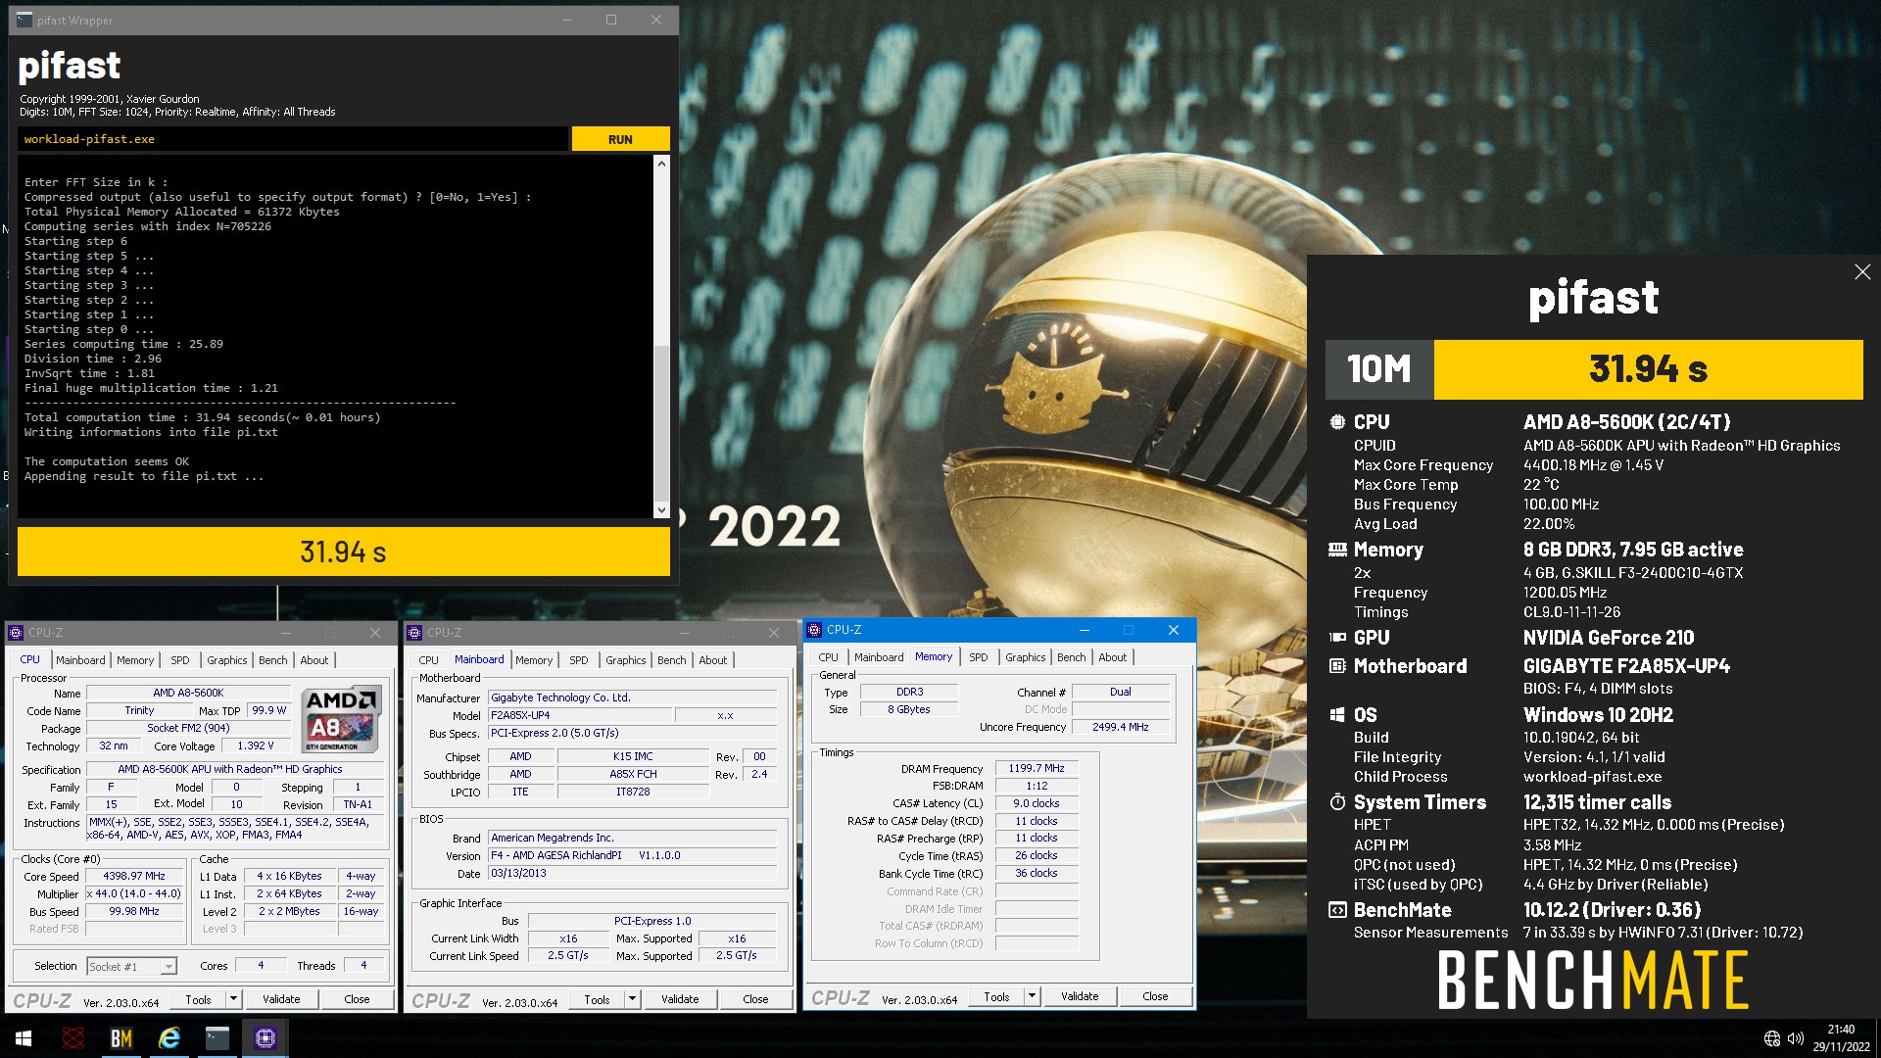Close the BenchMate pifast result panel
The height and width of the screenshot is (1058, 1881).
click(1862, 272)
